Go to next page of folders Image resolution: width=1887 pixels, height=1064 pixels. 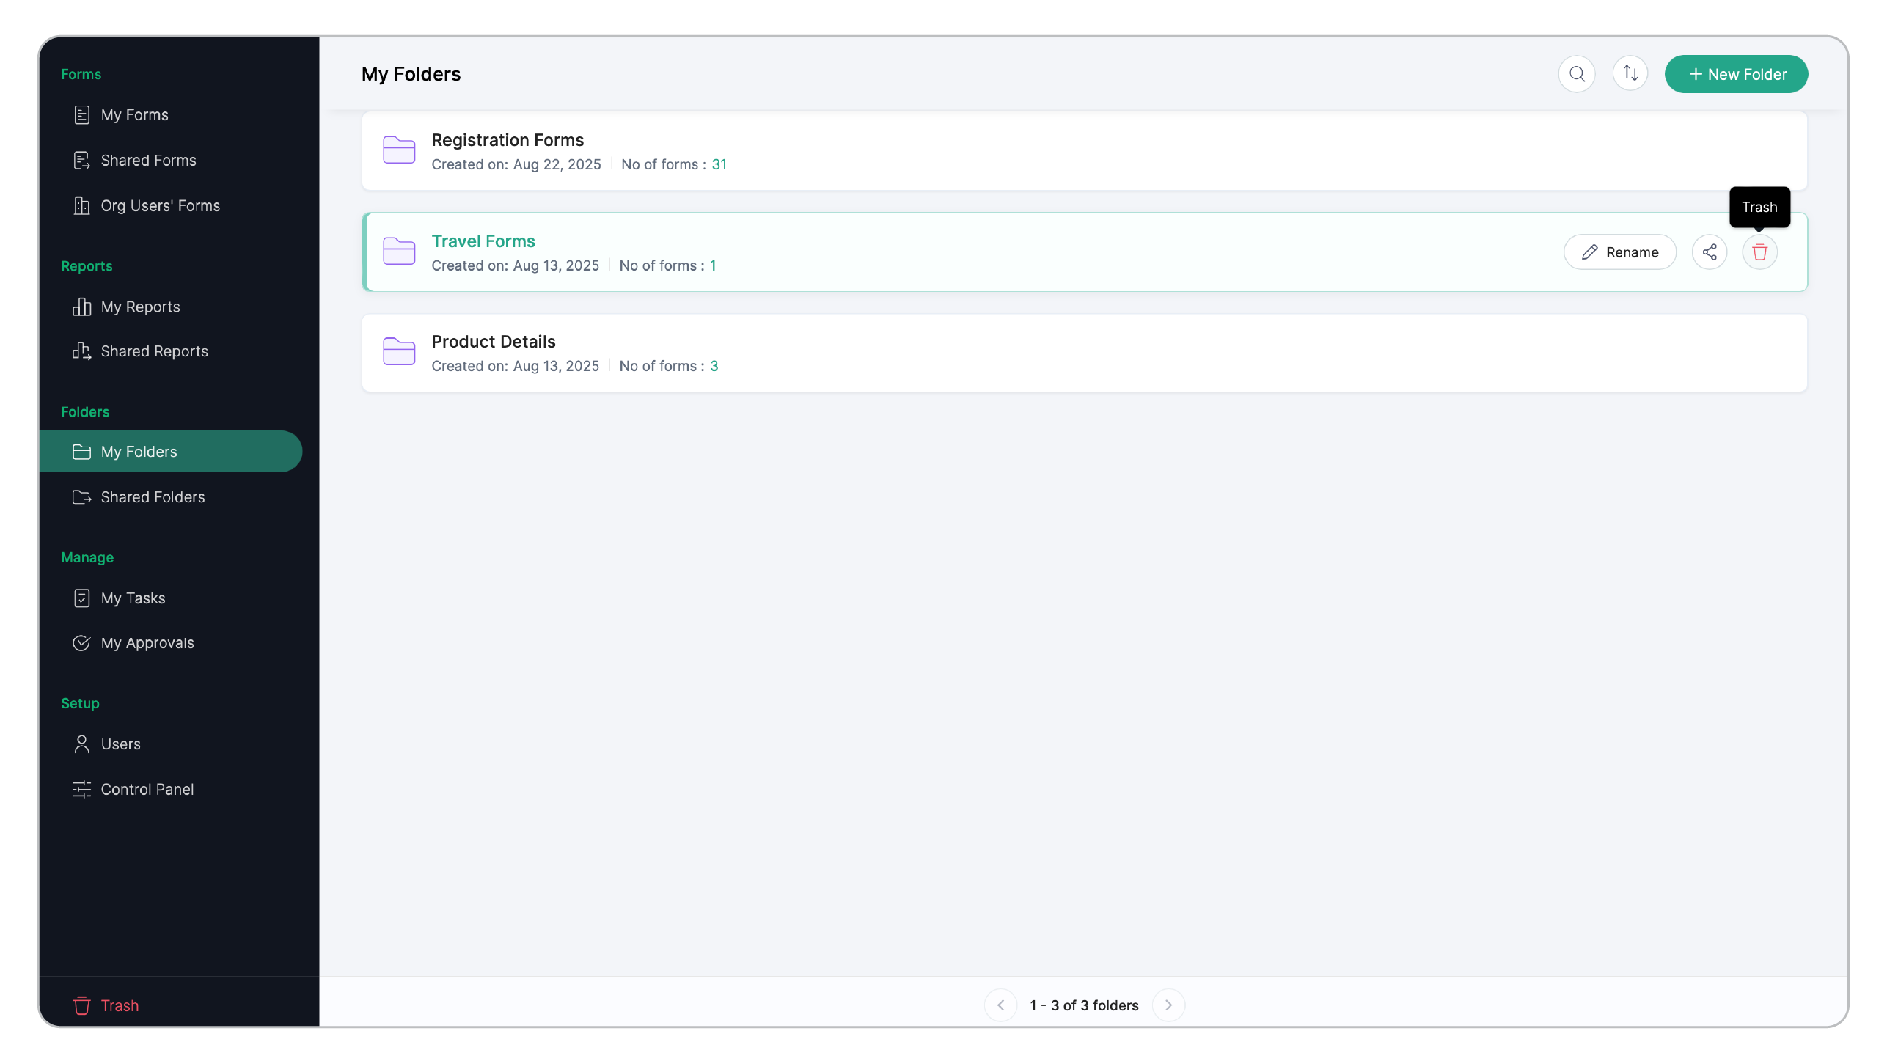[x=1168, y=1005]
